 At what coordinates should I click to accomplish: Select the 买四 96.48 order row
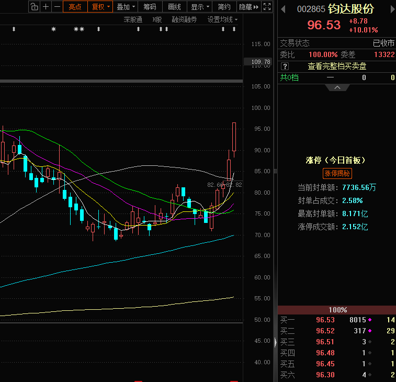(337, 353)
